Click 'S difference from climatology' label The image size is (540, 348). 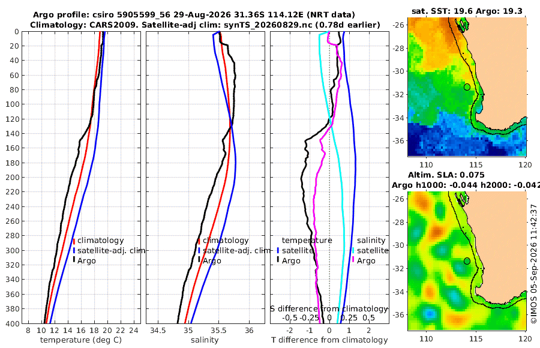click(x=329, y=309)
